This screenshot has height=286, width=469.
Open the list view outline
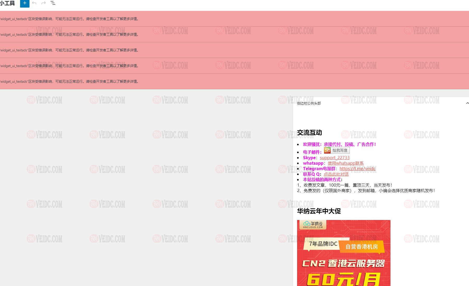53,3
